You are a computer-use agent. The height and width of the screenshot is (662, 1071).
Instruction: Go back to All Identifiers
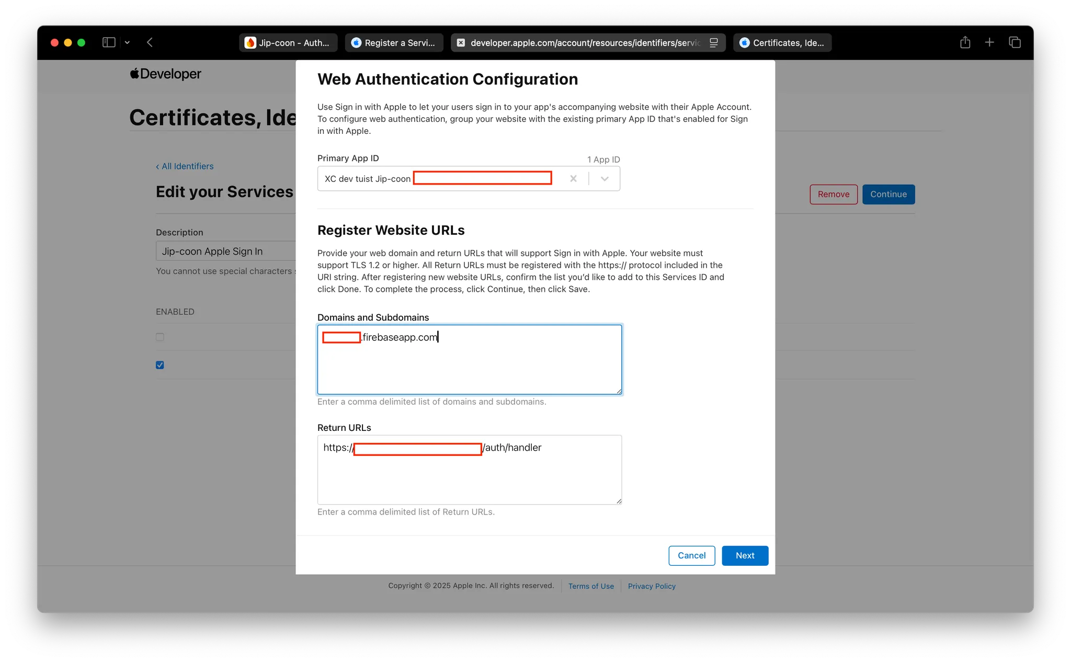click(x=185, y=166)
